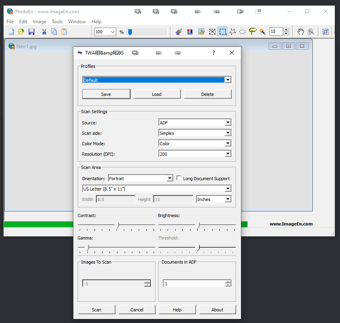Open the Resolution (DPI) dropdown
This screenshot has width=340, height=323.
click(x=228, y=154)
